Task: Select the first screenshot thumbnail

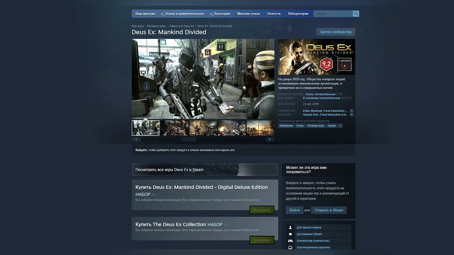Action: (146, 128)
